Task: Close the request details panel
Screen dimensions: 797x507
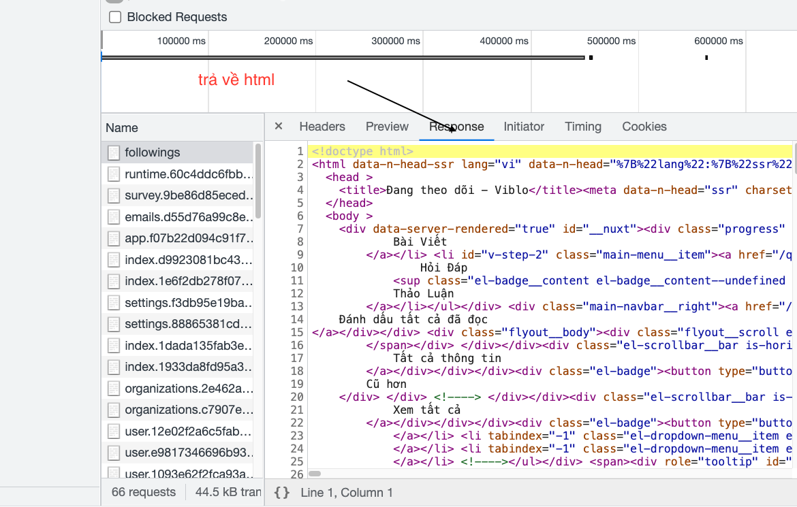Action: tap(279, 126)
